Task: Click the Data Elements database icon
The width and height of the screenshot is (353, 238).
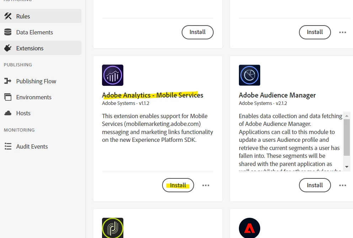Action: point(8,32)
